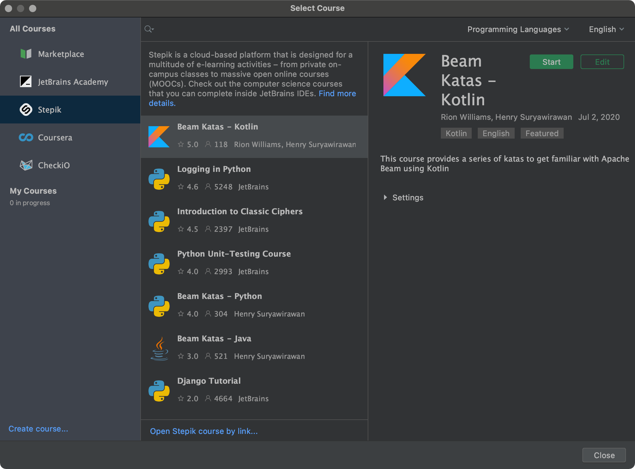Click the English tag on Beam Katas Kotlin
The image size is (635, 469).
pos(496,133)
